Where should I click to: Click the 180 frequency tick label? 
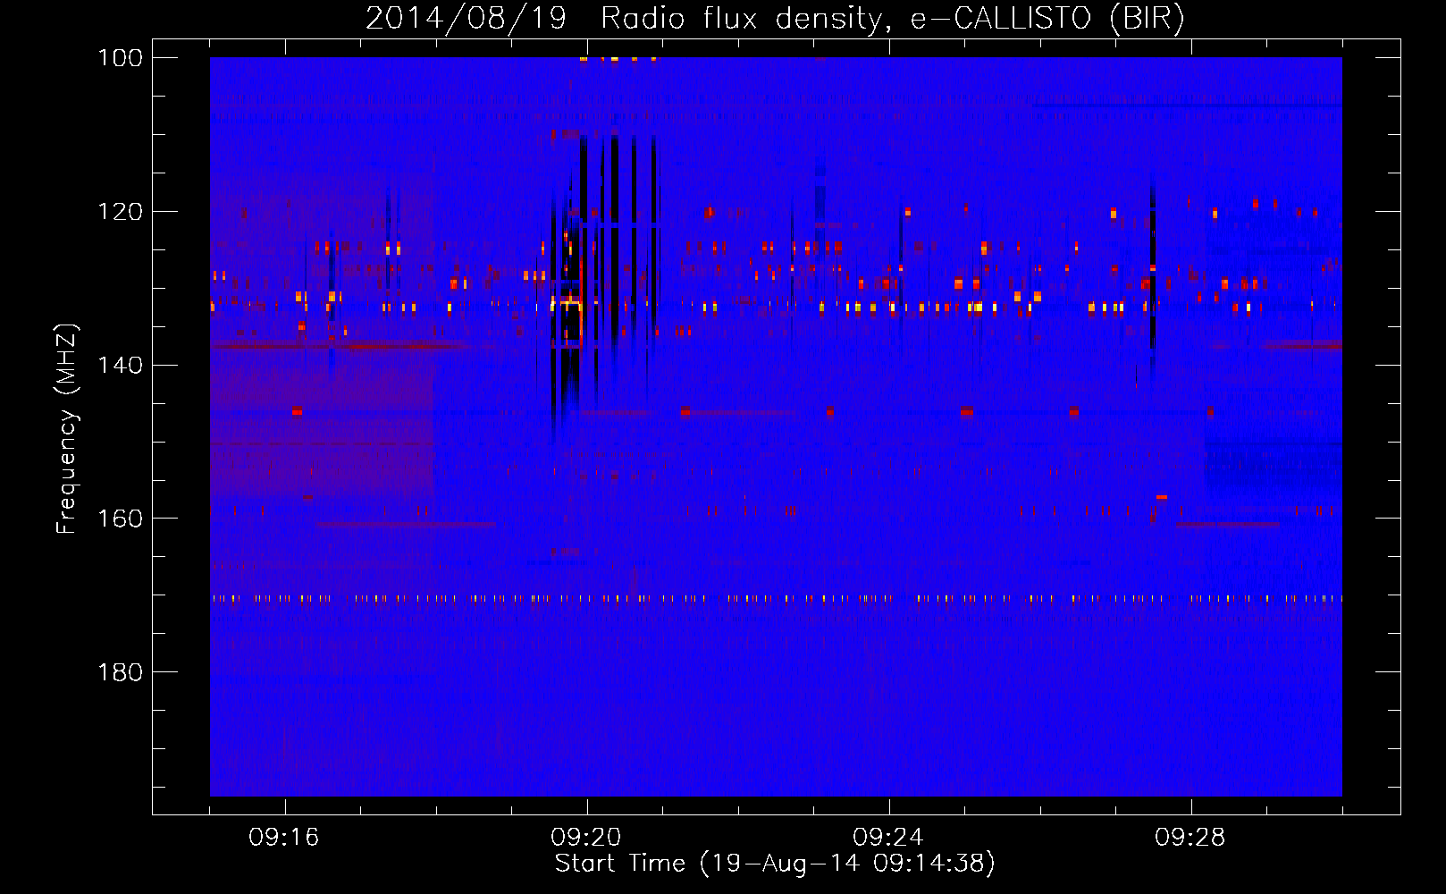[x=121, y=672]
